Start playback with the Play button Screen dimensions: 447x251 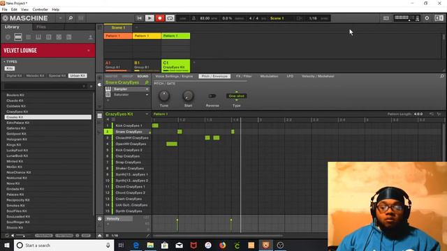149,18
